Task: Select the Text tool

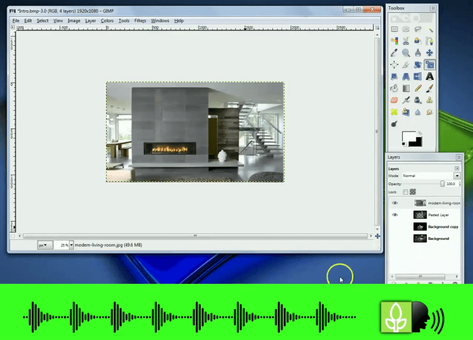Action: (x=430, y=76)
